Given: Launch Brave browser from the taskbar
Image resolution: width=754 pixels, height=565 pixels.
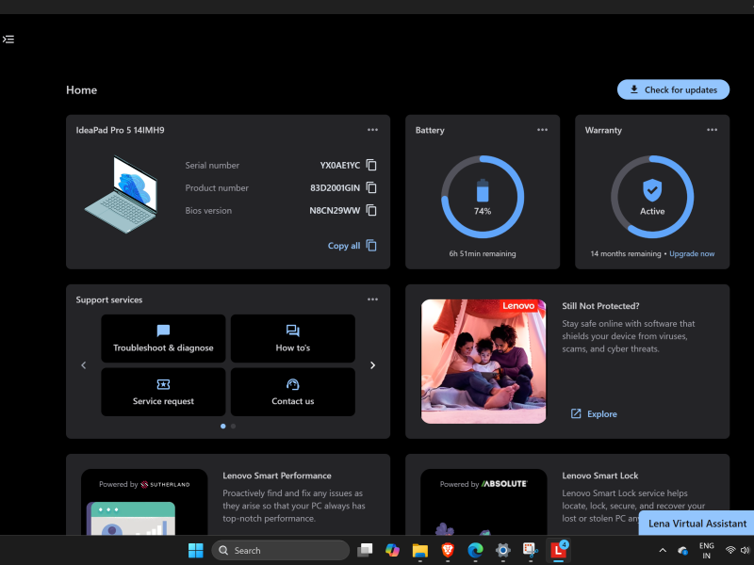Looking at the screenshot, I should tap(449, 550).
